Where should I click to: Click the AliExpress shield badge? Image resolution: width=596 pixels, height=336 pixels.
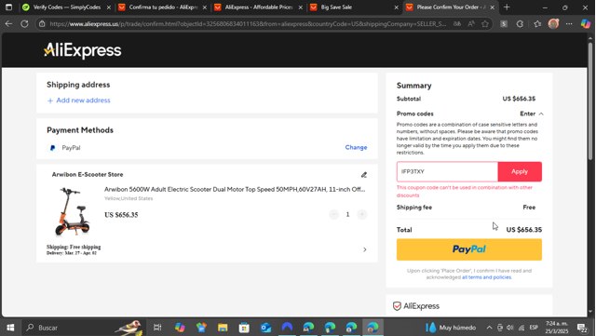(x=416, y=306)
